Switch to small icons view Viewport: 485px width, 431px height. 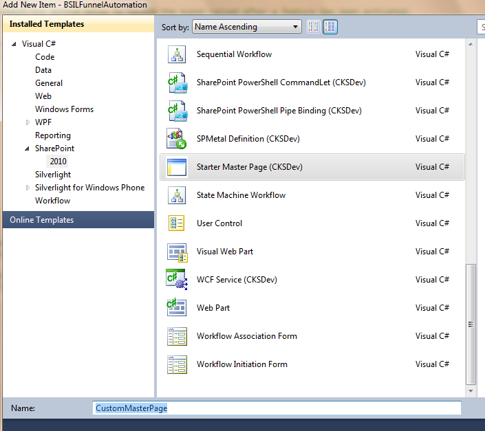(313, 27)
